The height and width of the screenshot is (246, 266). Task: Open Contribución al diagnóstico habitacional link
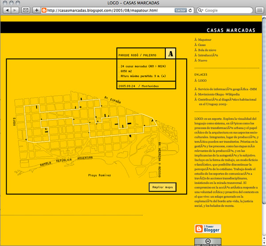[227, 102]
